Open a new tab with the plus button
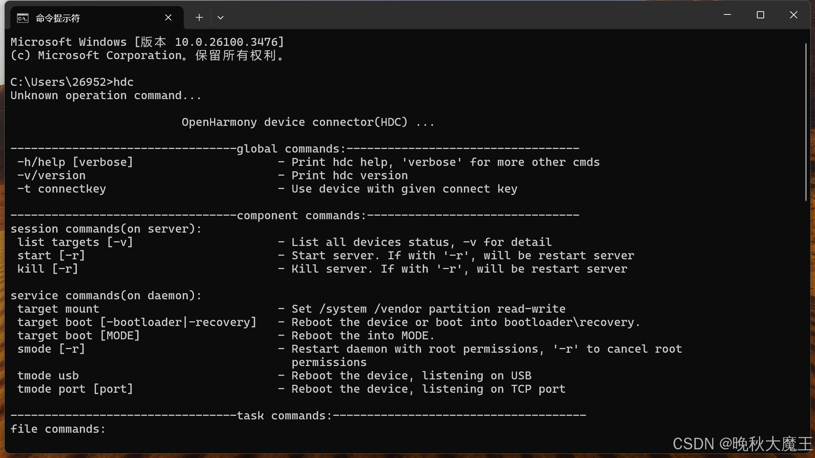 (199, 18)
